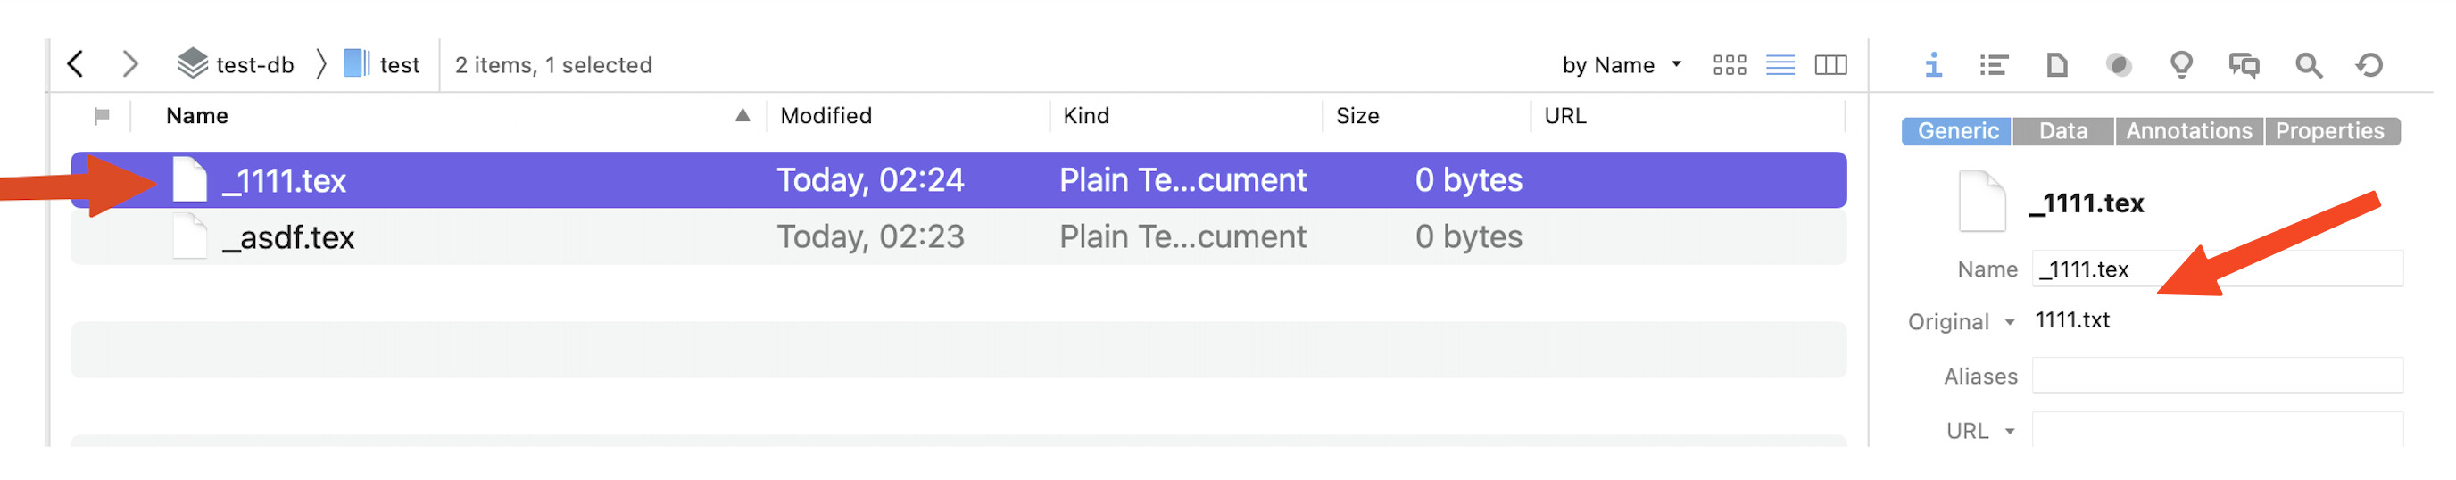Toggle the flag column header
2456x480 pixels.
pos(102,116)
